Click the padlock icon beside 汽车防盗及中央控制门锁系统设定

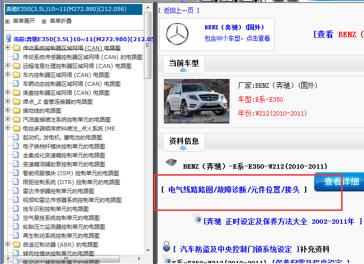click(x=166, y=246)
